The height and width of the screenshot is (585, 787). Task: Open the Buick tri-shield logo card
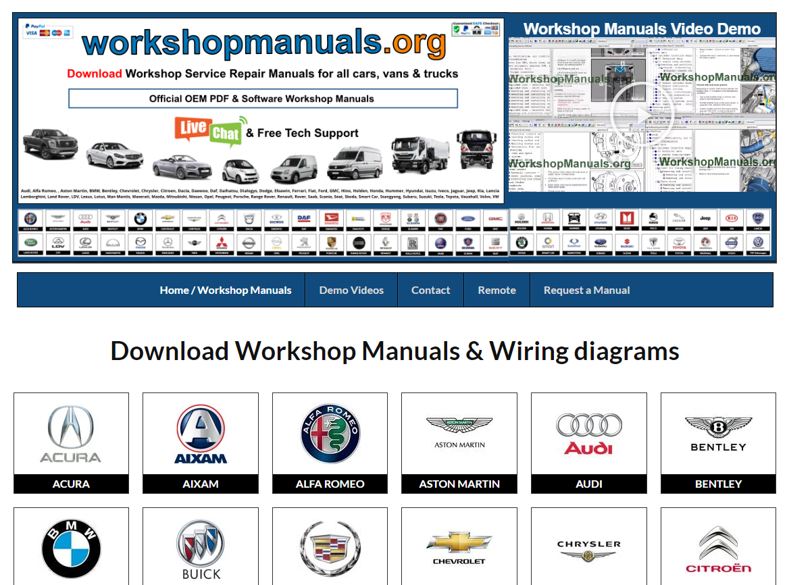[201, 546]
